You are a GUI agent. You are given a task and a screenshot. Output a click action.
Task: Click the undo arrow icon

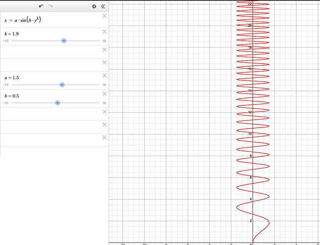pyautogui.click(x=41, y=6)
